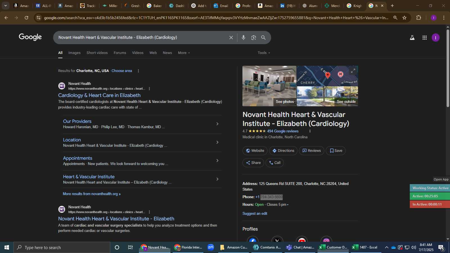
Task: Expand the Our Providers sitelink chevron
Action: click(x=217, y=124)
